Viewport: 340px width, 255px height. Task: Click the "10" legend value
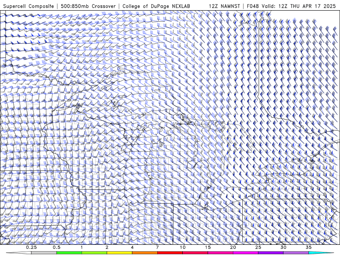[x=183, y=247]
